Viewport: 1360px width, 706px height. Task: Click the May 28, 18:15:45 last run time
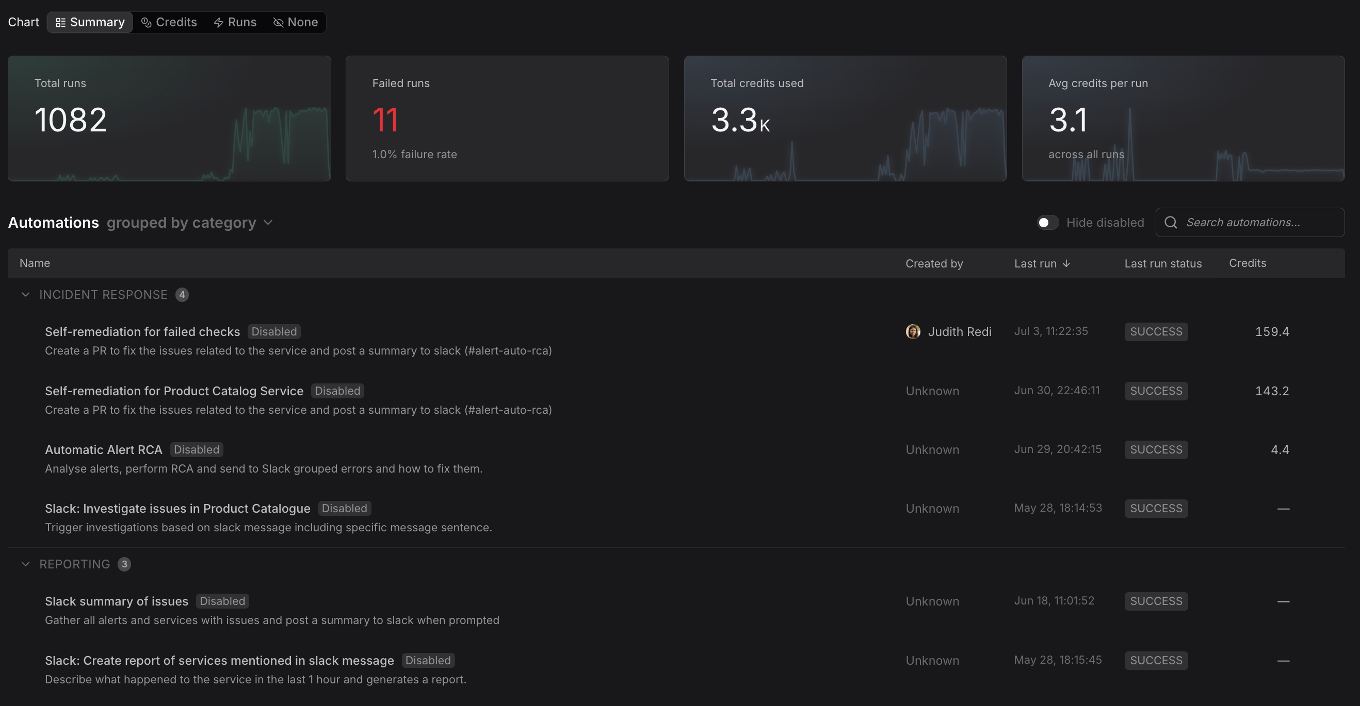click(x=1058, y=660)
